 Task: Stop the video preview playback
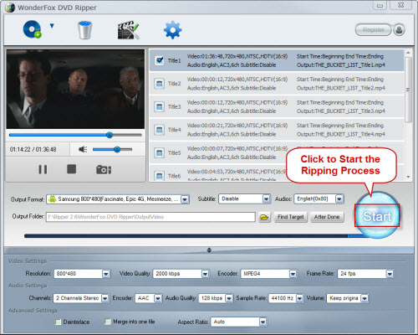pos(72,169)
